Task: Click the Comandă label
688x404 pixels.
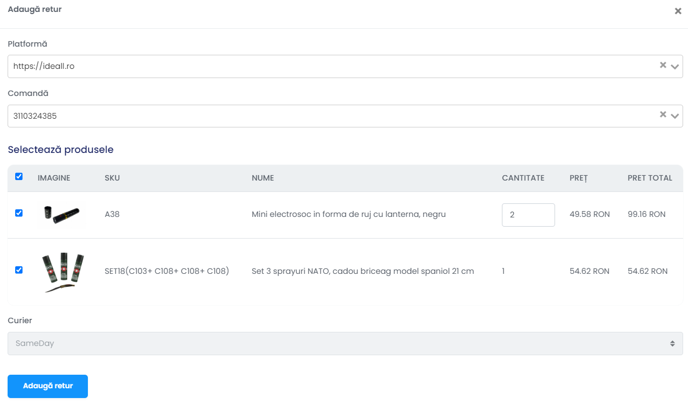Action: 28,93
